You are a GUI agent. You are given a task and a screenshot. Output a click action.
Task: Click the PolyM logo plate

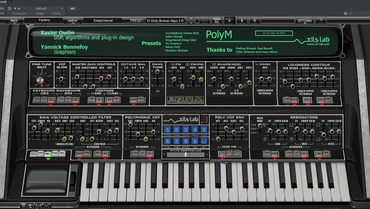click(186, 100)
